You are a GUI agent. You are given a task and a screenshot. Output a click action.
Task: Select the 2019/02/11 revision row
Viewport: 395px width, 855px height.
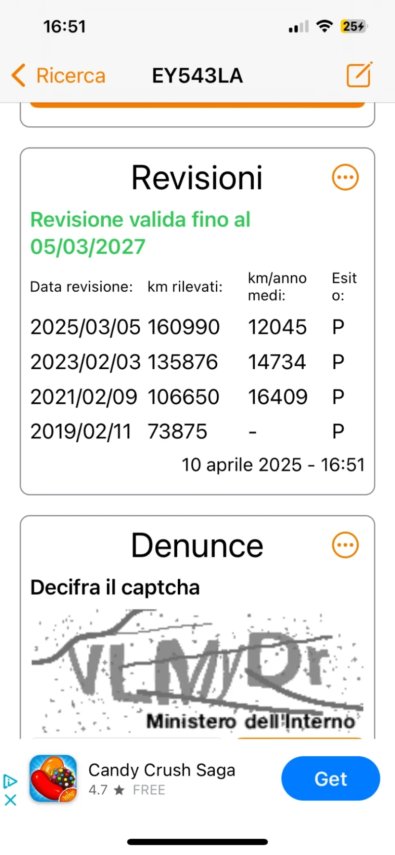tap(197, 431)
